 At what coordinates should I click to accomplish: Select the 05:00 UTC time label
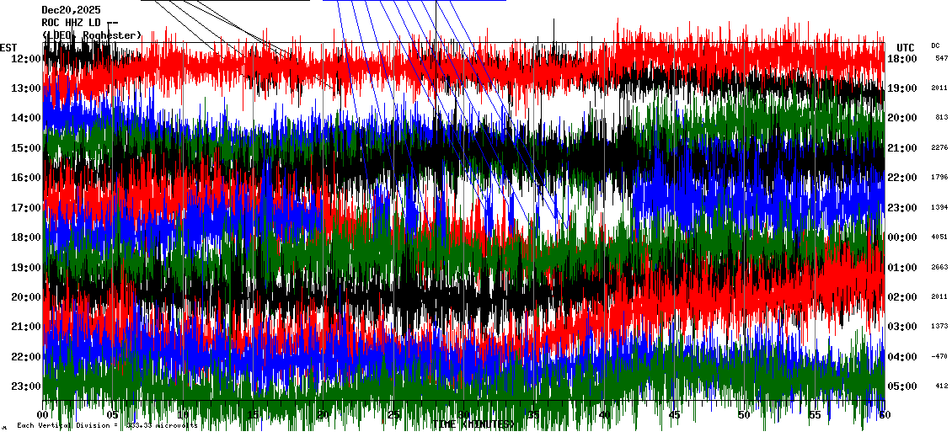click(901, 386)
